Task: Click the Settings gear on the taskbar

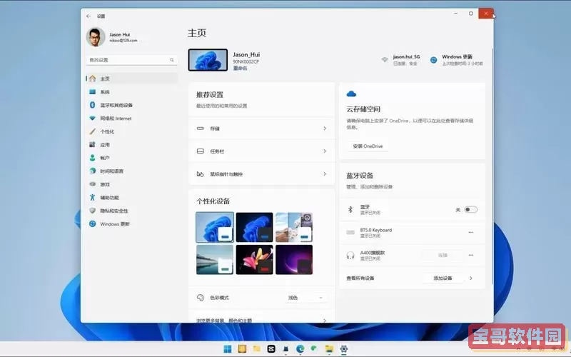Action: point(343,349)
